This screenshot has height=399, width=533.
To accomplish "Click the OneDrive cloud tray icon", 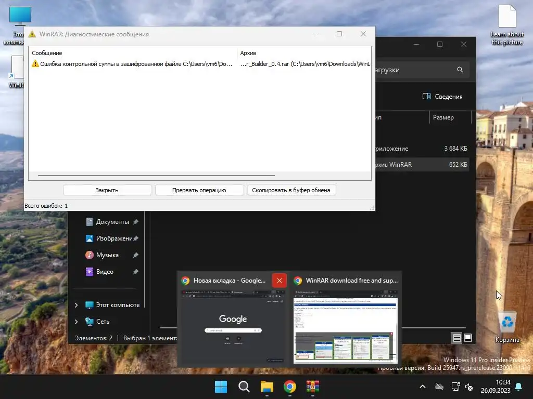I will click(x=439, y=387).
